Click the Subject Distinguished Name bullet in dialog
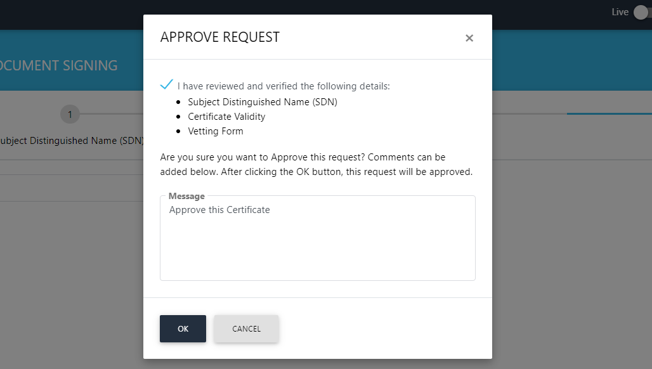The height and width of the screenshot is (369, 652). tap(262, 101)
